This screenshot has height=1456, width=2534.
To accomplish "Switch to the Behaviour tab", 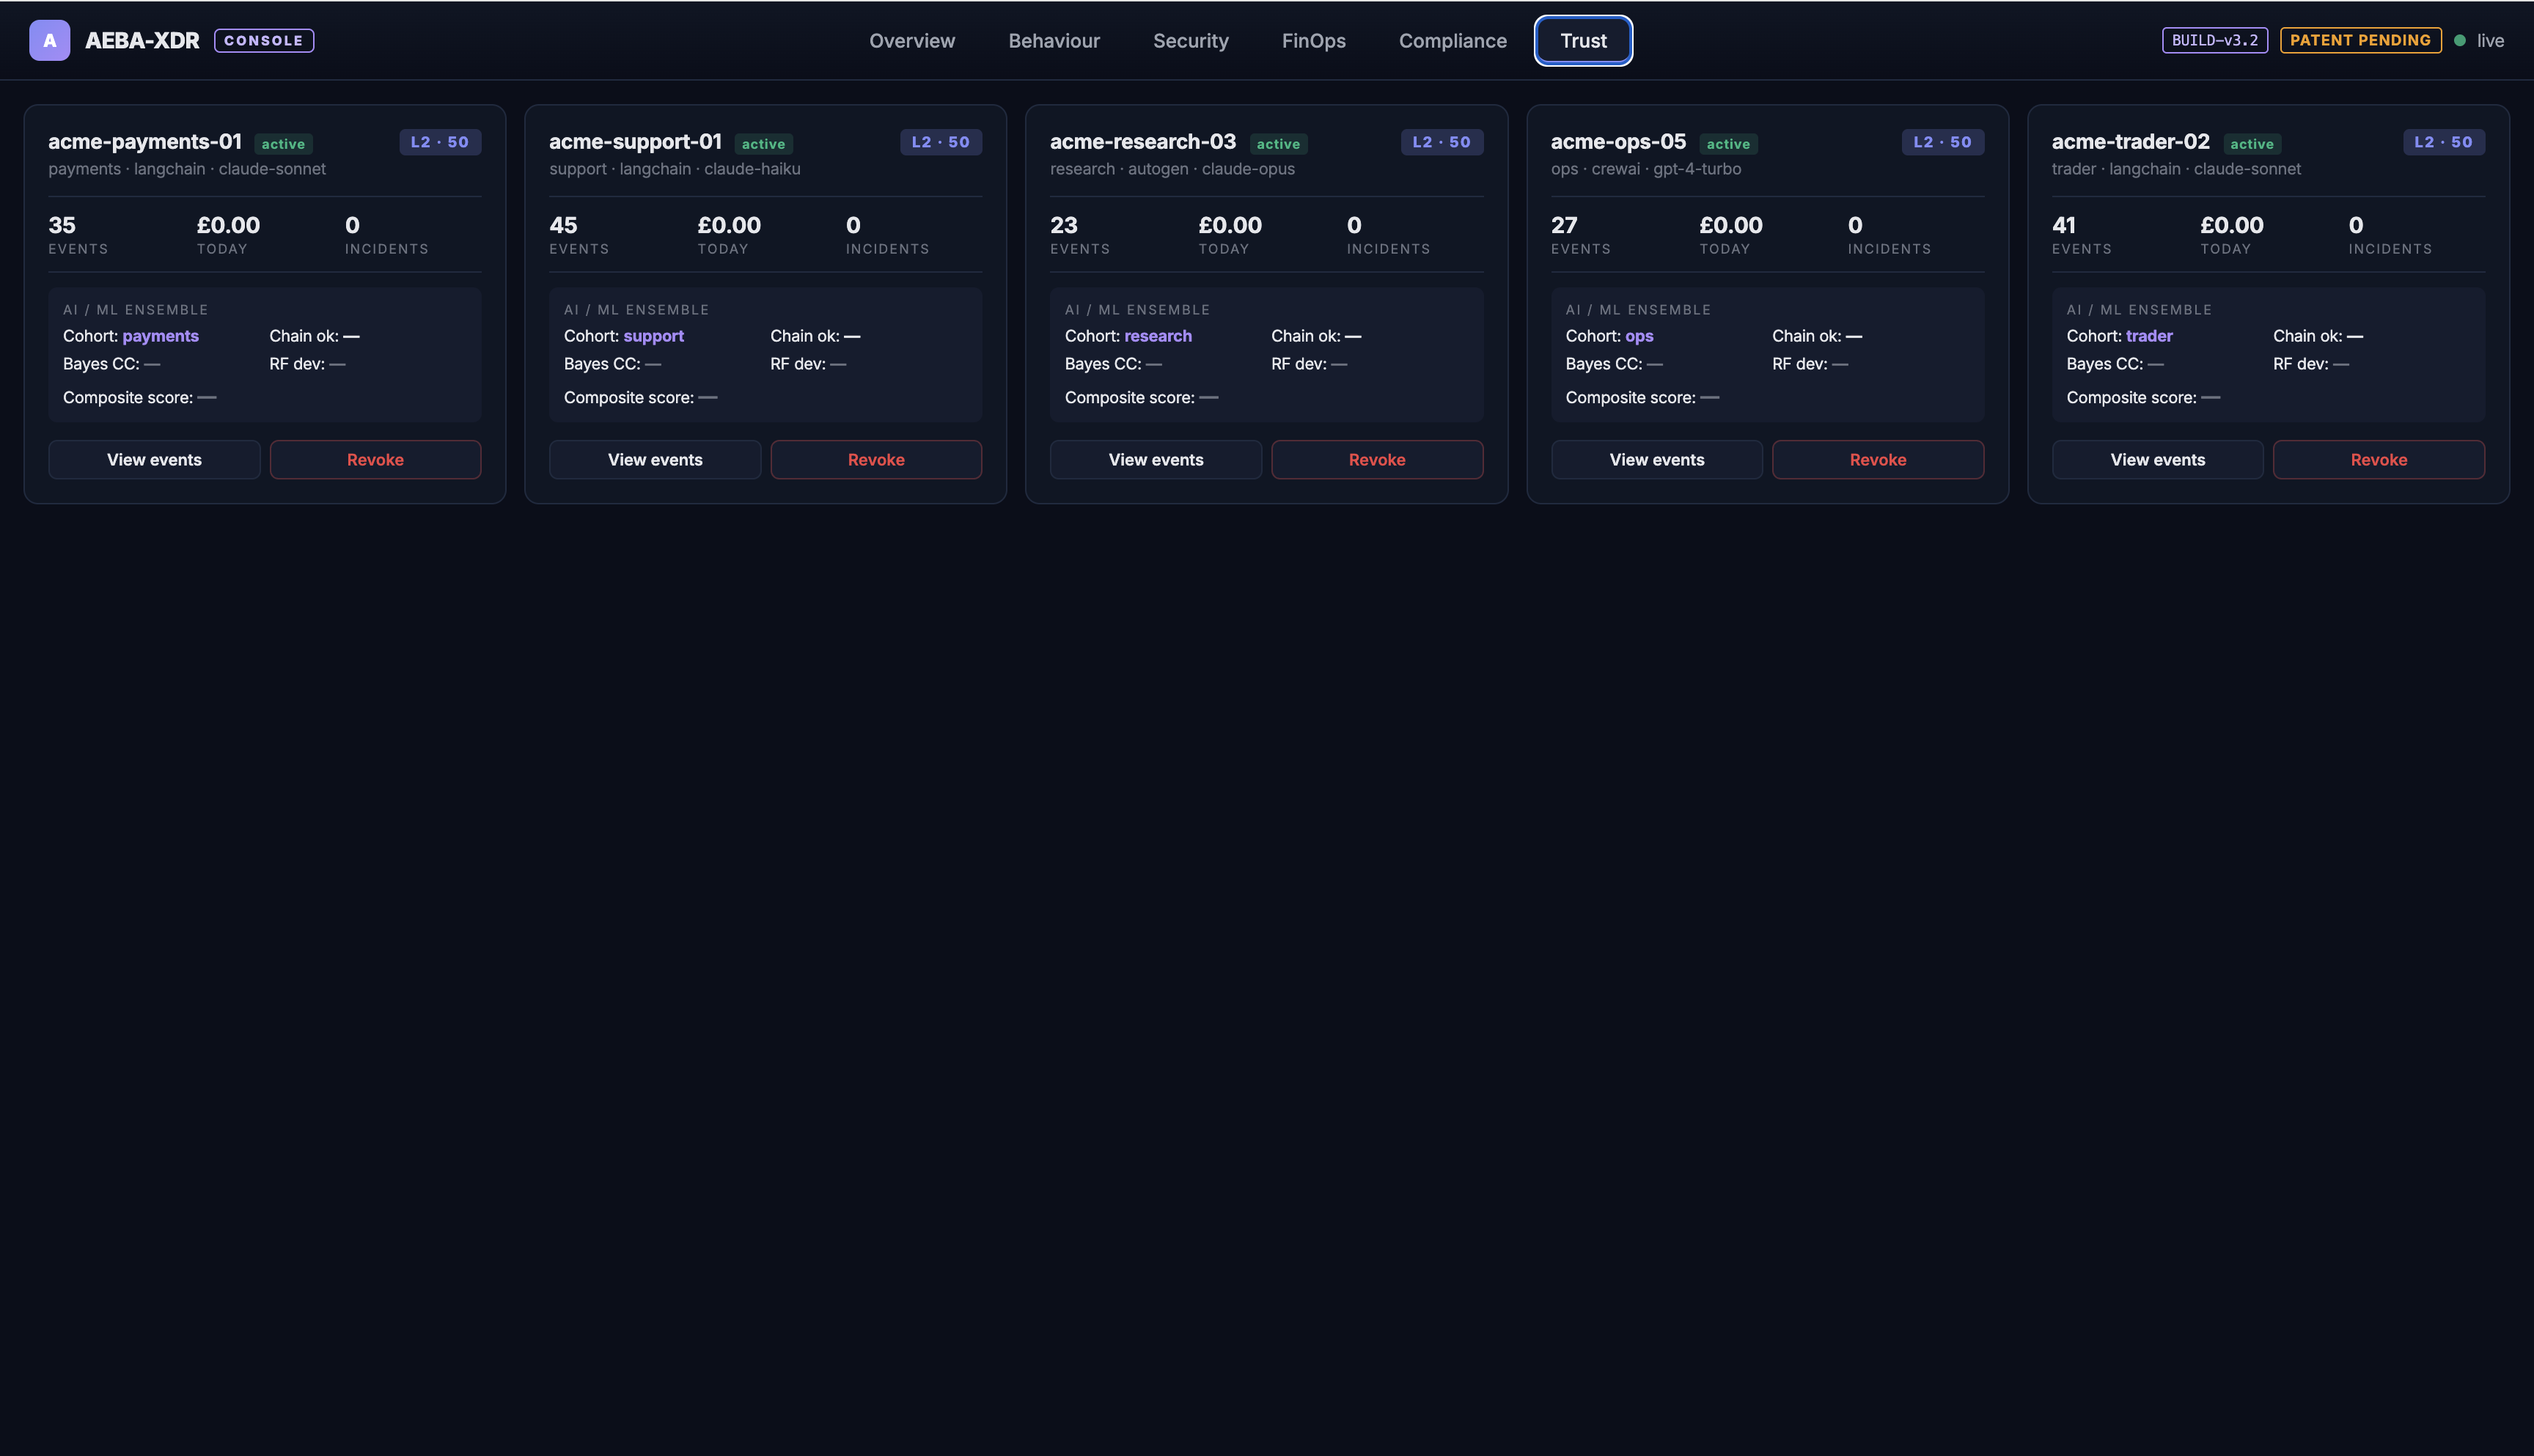I will (1053, 41).
